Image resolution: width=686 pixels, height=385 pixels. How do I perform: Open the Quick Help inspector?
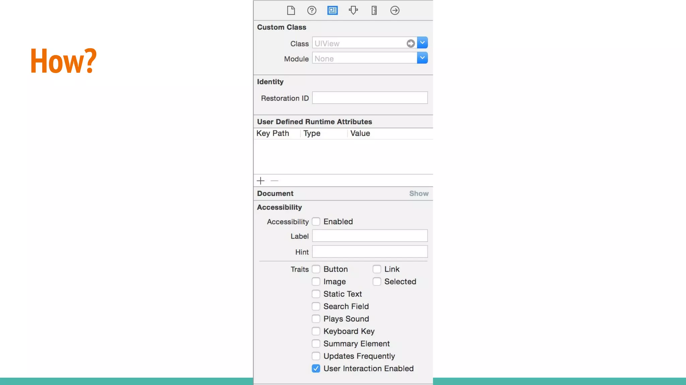tap(312, 10)
